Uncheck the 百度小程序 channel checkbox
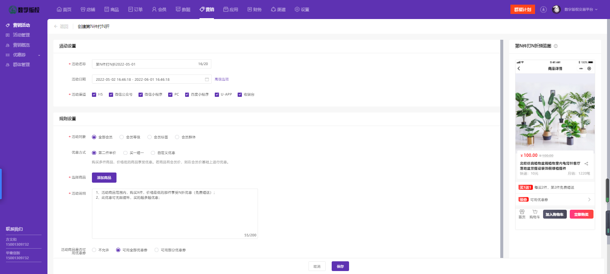 tap(187, 94)
